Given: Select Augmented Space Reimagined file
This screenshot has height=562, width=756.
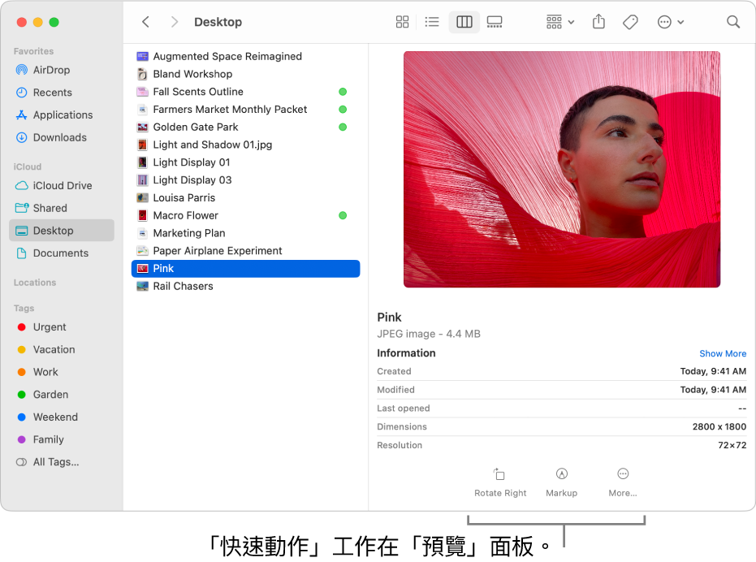Looking at the screenshot, I should pos(245,56).
